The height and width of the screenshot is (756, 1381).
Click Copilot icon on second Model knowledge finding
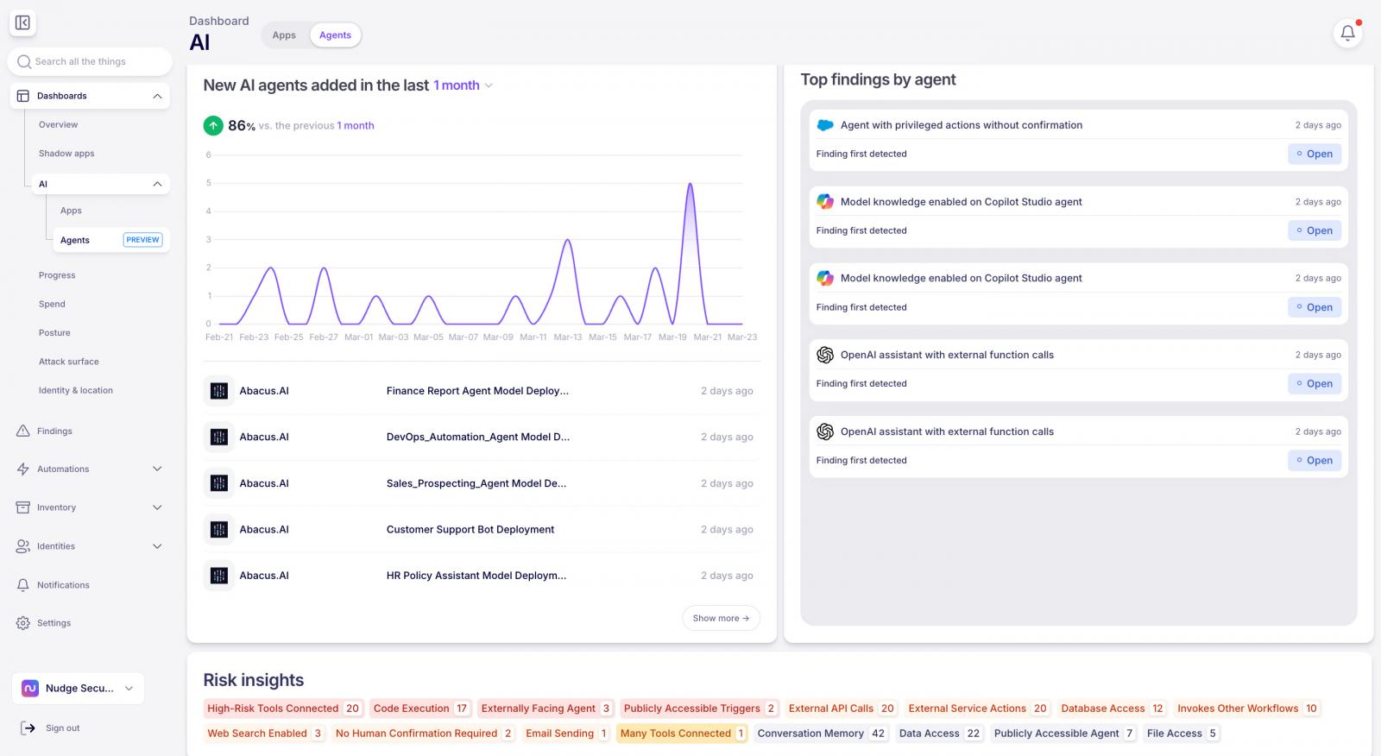[x=825, y=278]
